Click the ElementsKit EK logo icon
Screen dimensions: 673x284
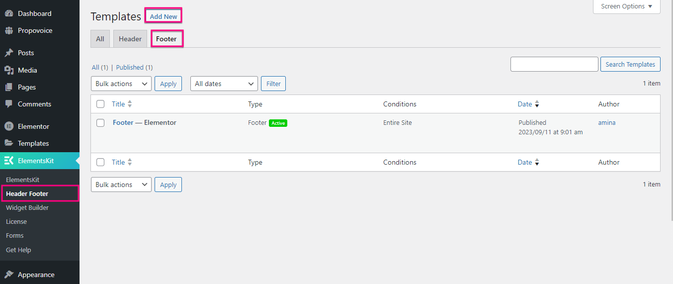pyautogui.click(x=9, y=161)
